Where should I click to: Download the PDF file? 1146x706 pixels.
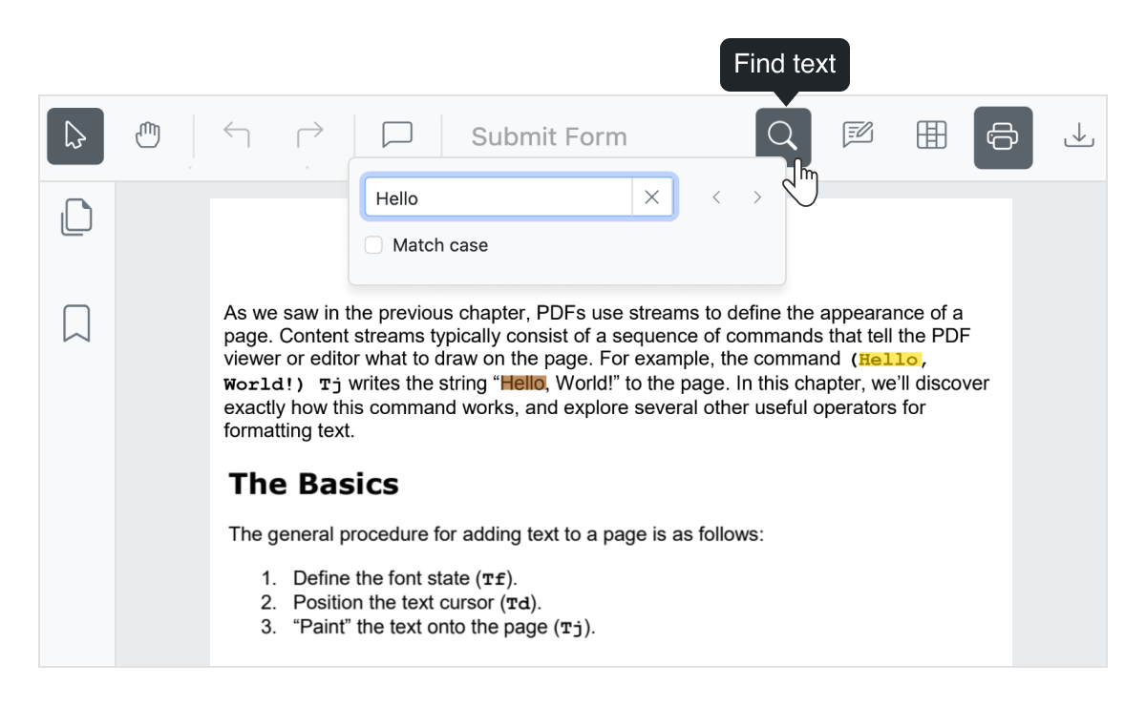1078,135
